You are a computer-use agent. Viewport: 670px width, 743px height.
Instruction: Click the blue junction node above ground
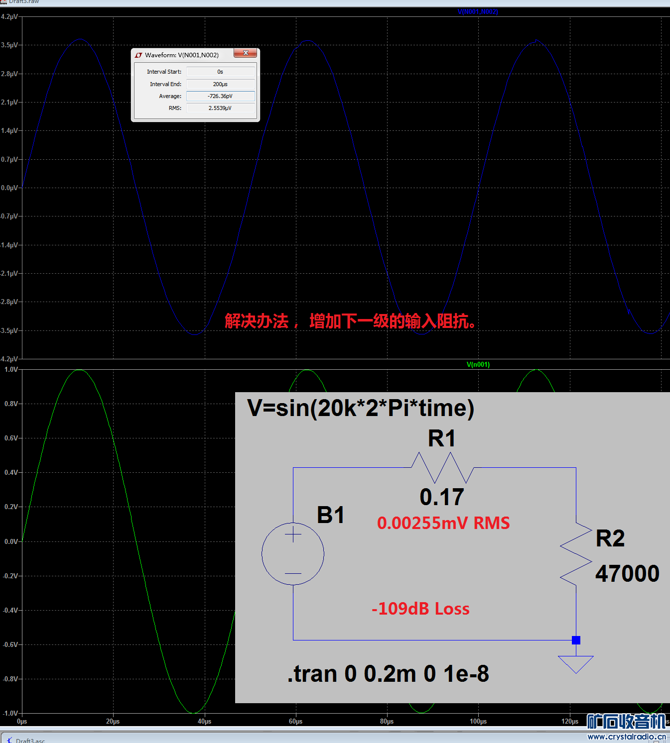coord(576,640)
